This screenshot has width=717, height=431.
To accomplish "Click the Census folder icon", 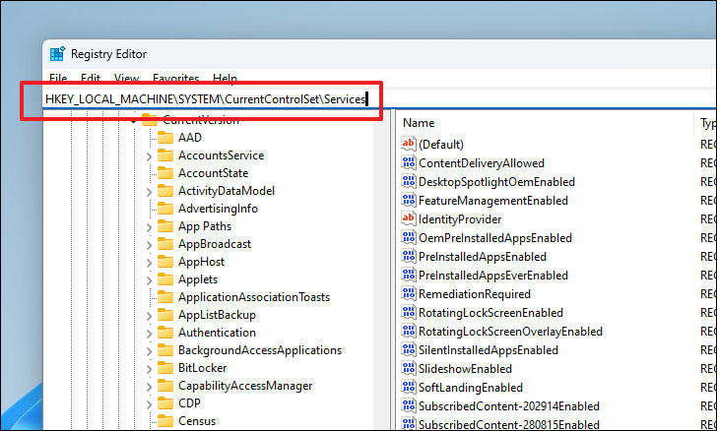I will pyautogui.click(x=165, y=421).
